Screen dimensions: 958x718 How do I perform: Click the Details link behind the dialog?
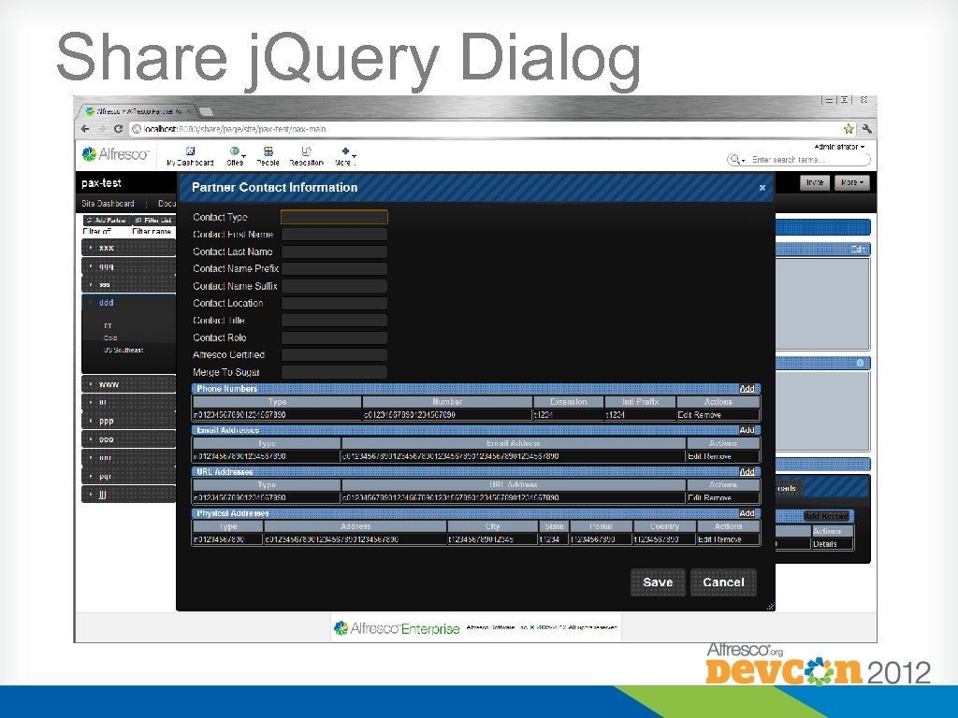(825, 544)
